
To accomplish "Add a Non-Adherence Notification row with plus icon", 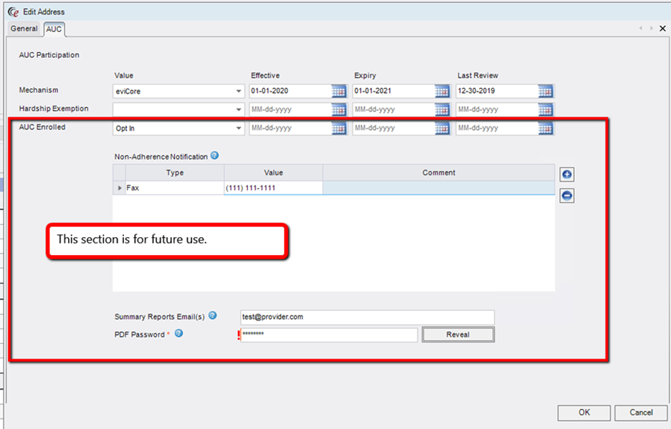I will pyautogui.click(x=566, y=175).
